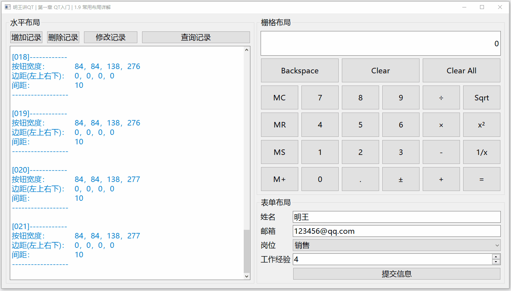Click the 修改记录 button
The width and height of the screenshot is (511, 291).
pos(110,37)
